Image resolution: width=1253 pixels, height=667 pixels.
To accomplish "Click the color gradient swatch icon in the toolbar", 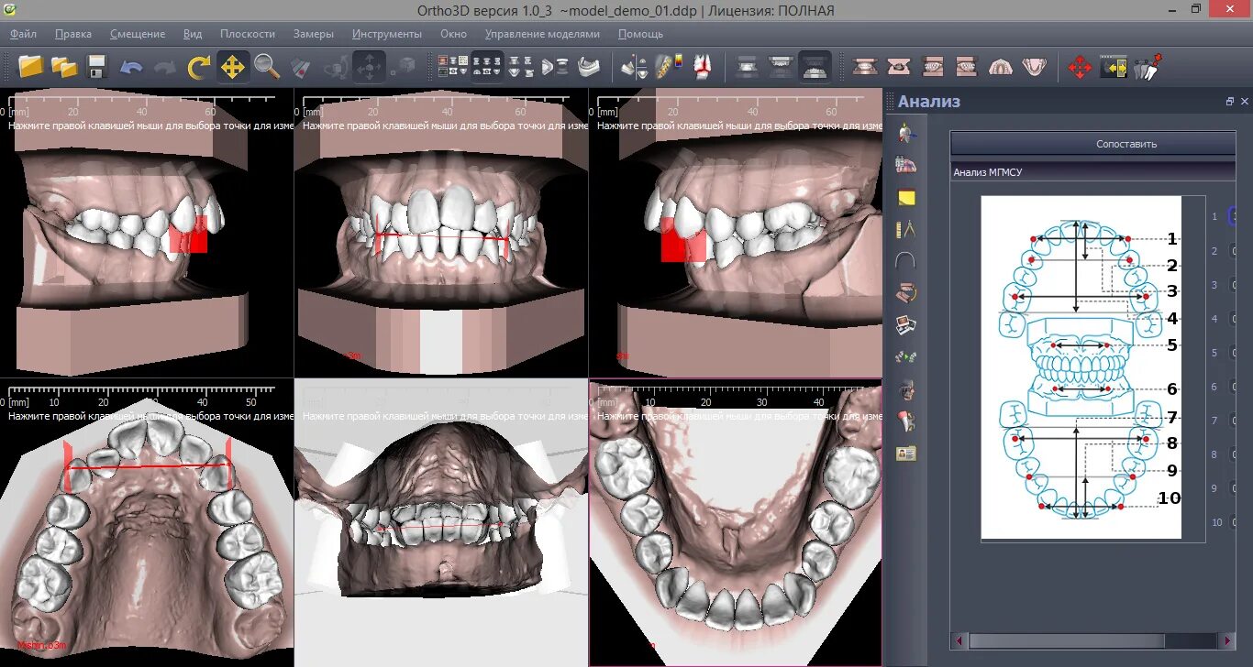I will pyautogui.click(x=678, y=60).
